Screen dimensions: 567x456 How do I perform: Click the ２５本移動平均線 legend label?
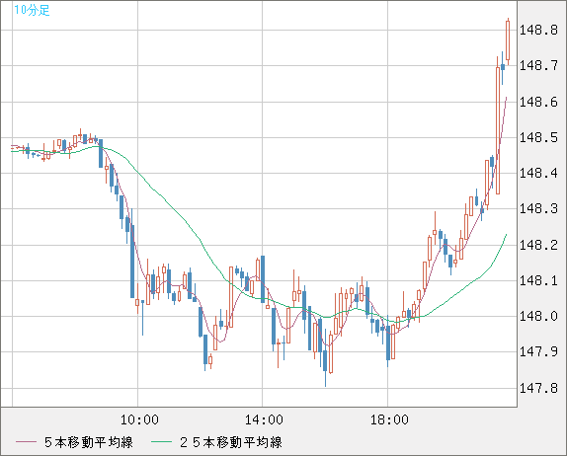230,442
